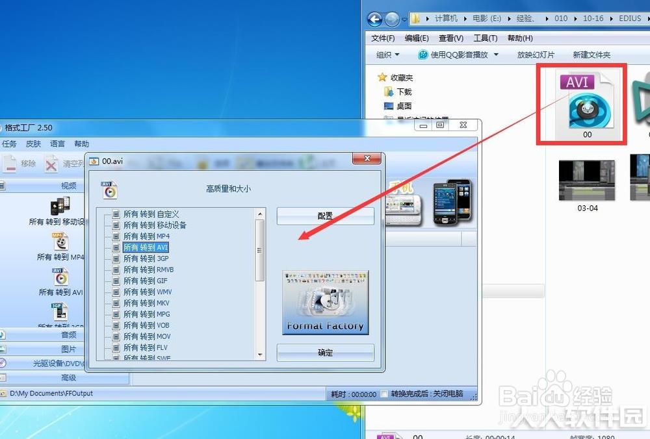Image resolution: width=650 pixels, height=439 pixels.
Task: Select 所有 转到 FLV in format list
Action: [x=146, y=347]
